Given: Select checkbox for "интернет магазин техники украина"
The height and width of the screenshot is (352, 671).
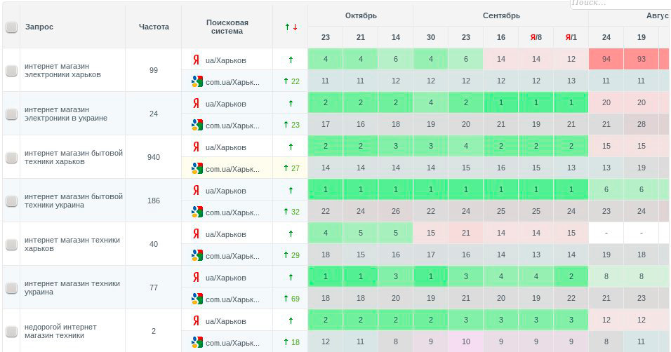Looking at the screenshot, I should click(11, 287).
